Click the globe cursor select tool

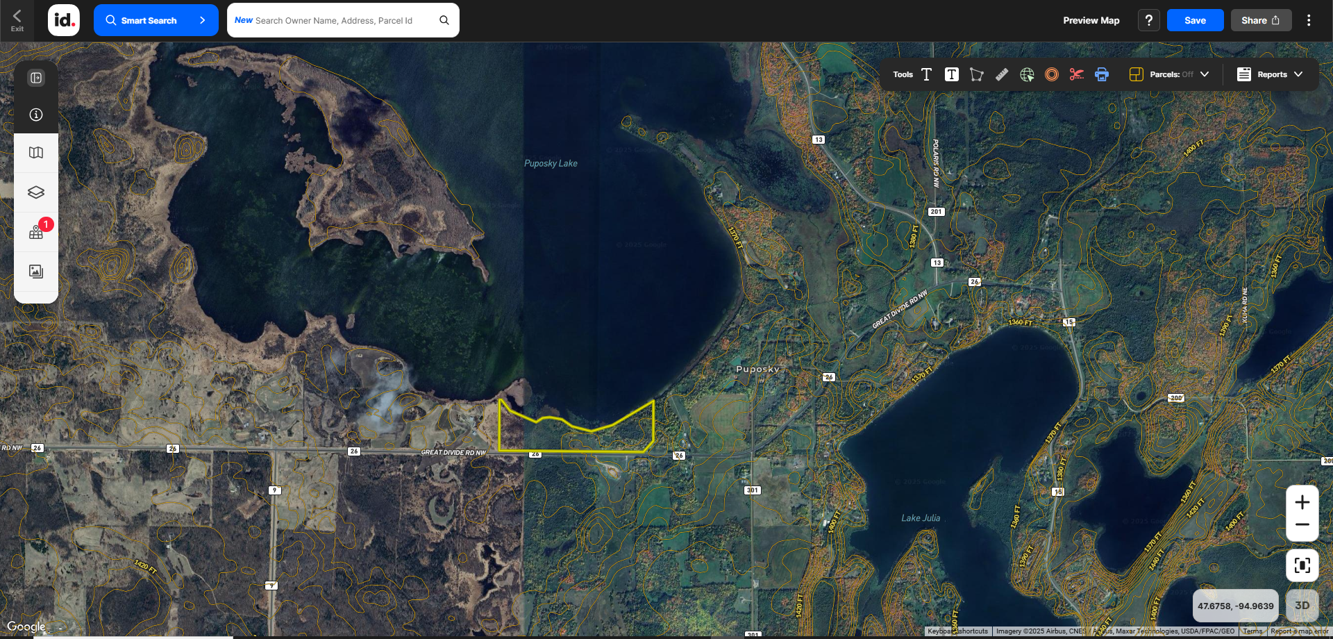pyautogui.click(x=1027, y=74)
